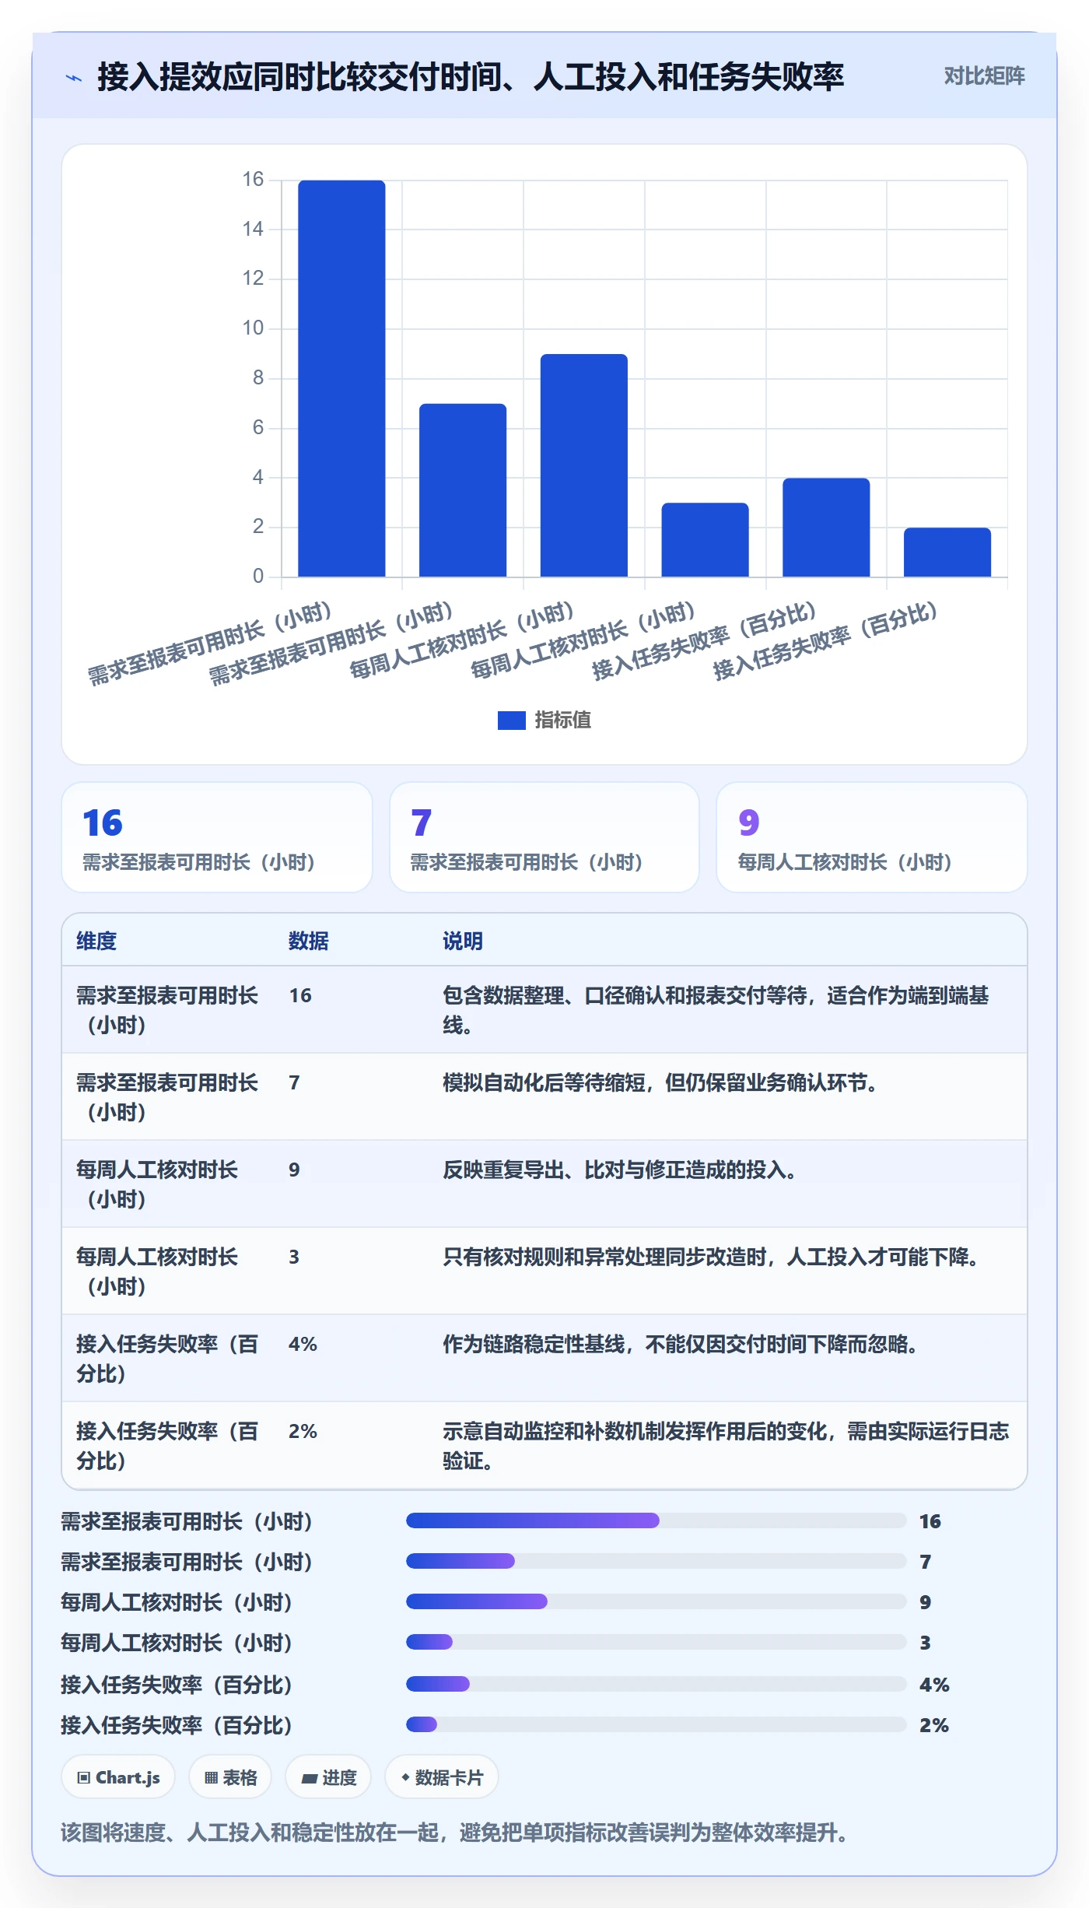The image size is (1089, 1908).
Task: Click the 进度 tag chip
Action: point(328,1777)
